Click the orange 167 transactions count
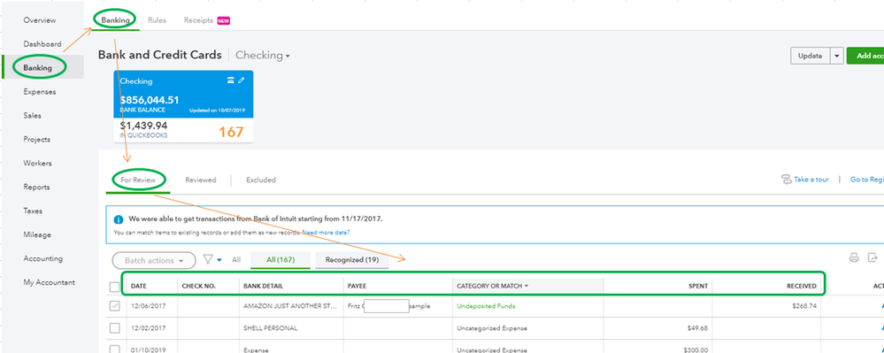The height and width of the screenshot is (353, 884). point(231,133)
